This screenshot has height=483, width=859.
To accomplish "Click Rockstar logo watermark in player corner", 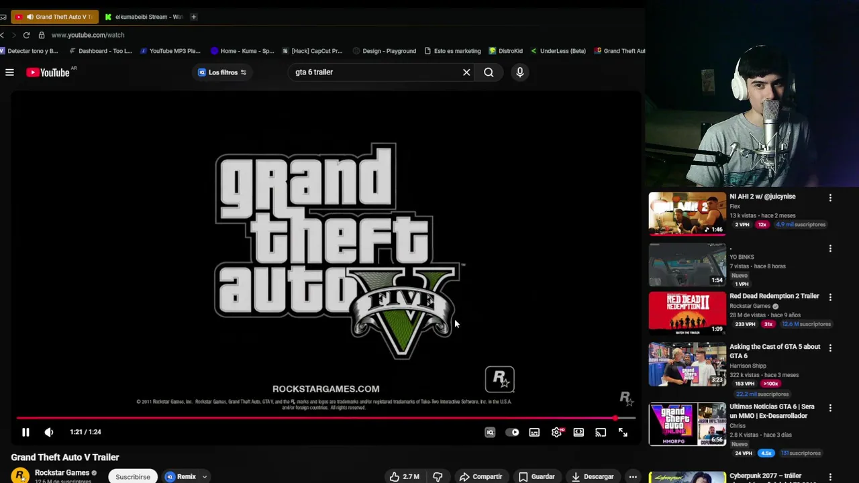I will pyautogui.click(x=626, y=399).
